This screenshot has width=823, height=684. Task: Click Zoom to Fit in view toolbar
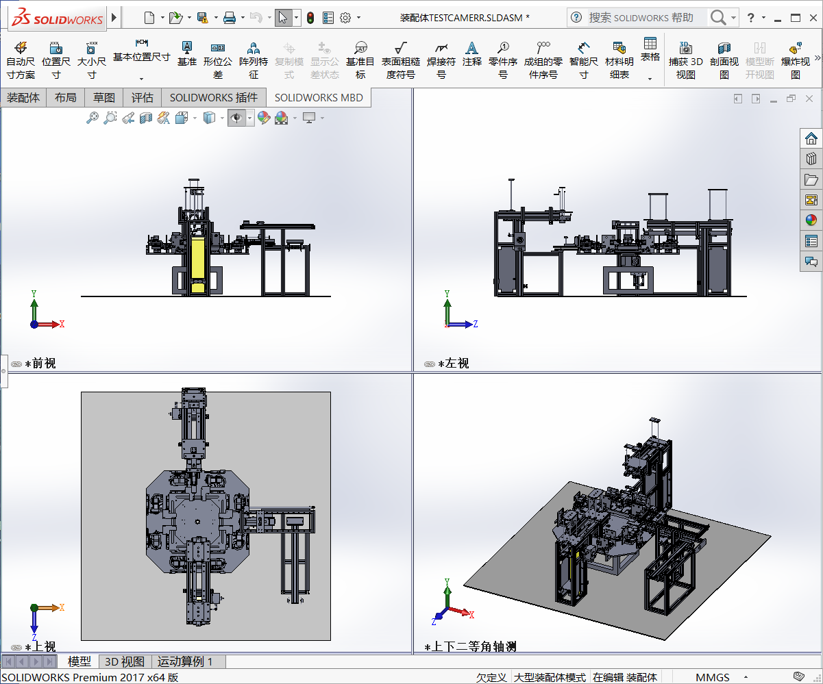click(x=93, y=118)
